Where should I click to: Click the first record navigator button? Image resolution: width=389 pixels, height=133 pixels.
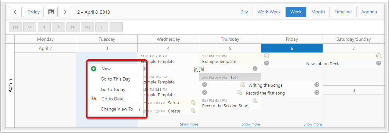pyautogui.click(x=15, y=27)
